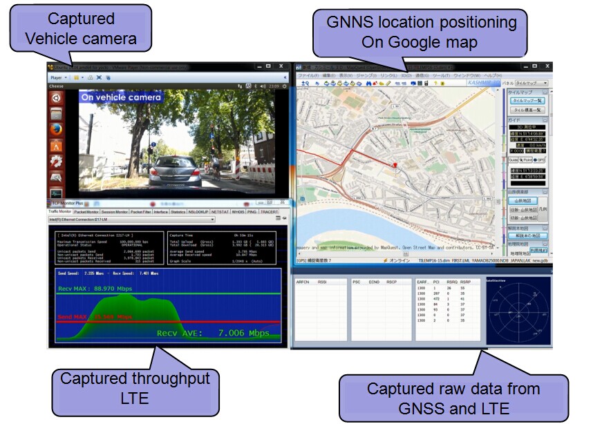
Task: Click the VMware fullscreen toolbar icon
Action: pos(99,77)
